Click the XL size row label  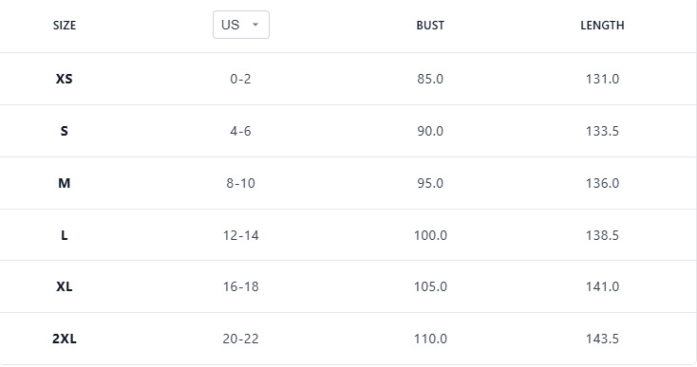pyautogui.click(x=64, y=286)
